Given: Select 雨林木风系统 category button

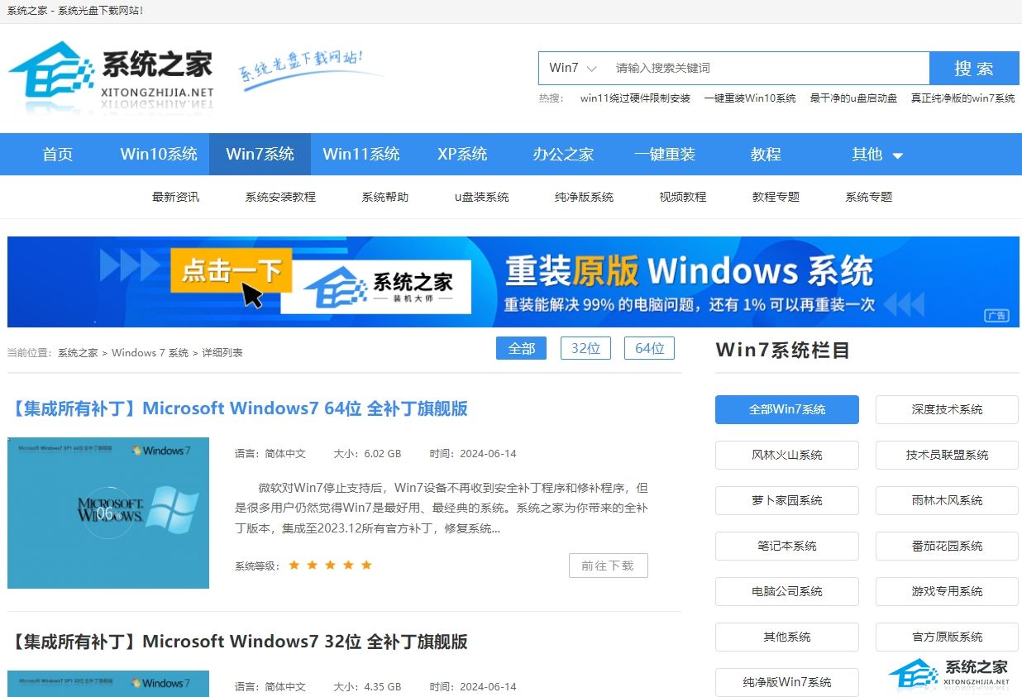Looking at the screenshot, I should pyautogui.click(x=947, y=500).
